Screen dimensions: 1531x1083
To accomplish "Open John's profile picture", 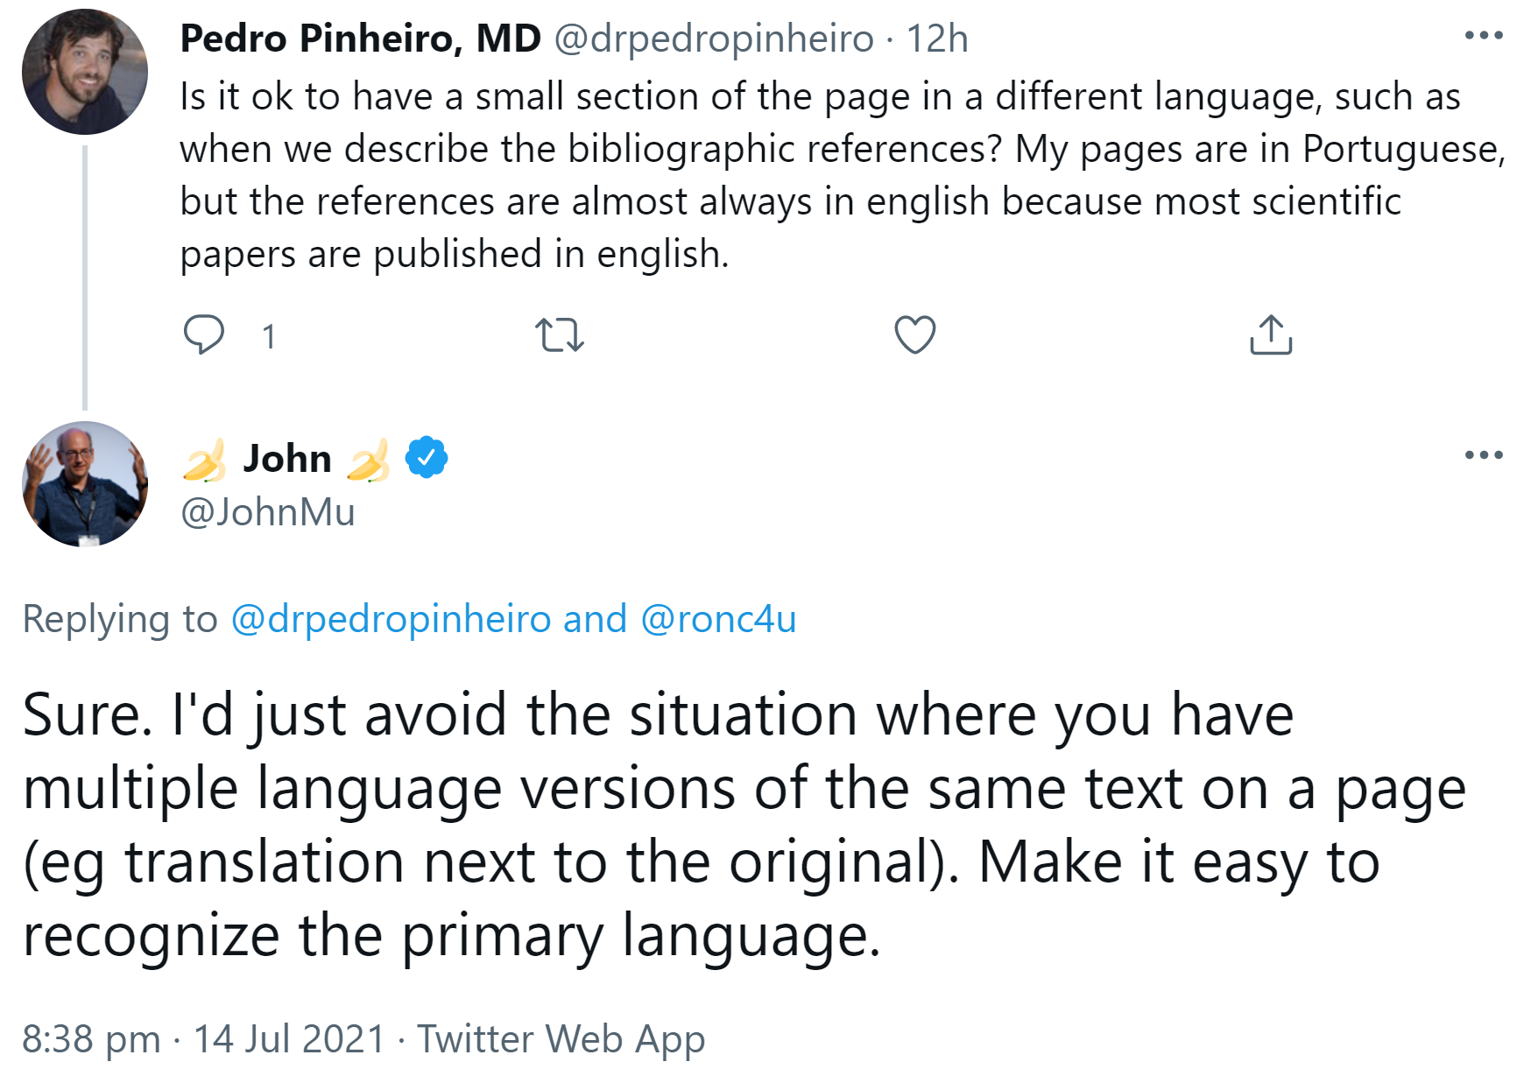I will (x=85, y=484).
